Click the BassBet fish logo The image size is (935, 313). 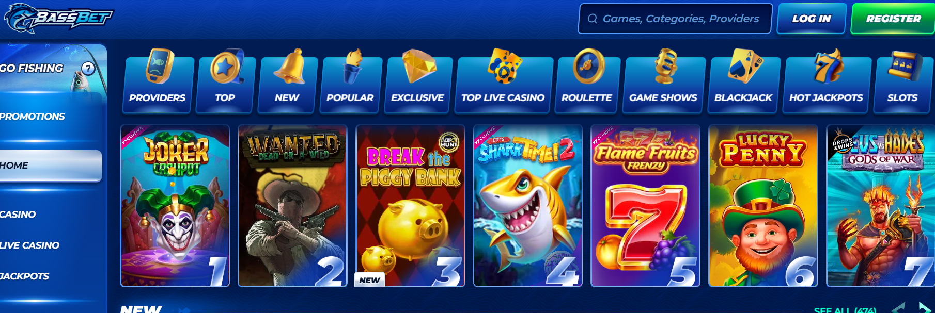coord(58,18)
